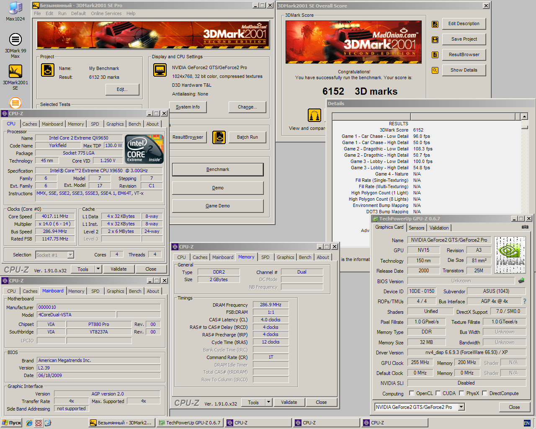This screenshot has width=536, height=429.
Task: Click the GPU-Z BIOS save chip icon
Action: (521, 281)
